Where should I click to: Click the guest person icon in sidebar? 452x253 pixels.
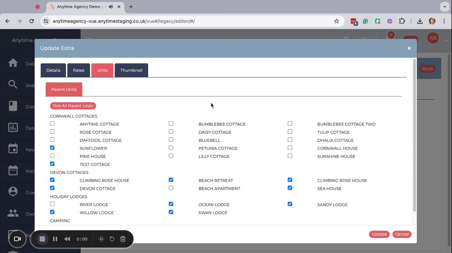pos(13,192)
